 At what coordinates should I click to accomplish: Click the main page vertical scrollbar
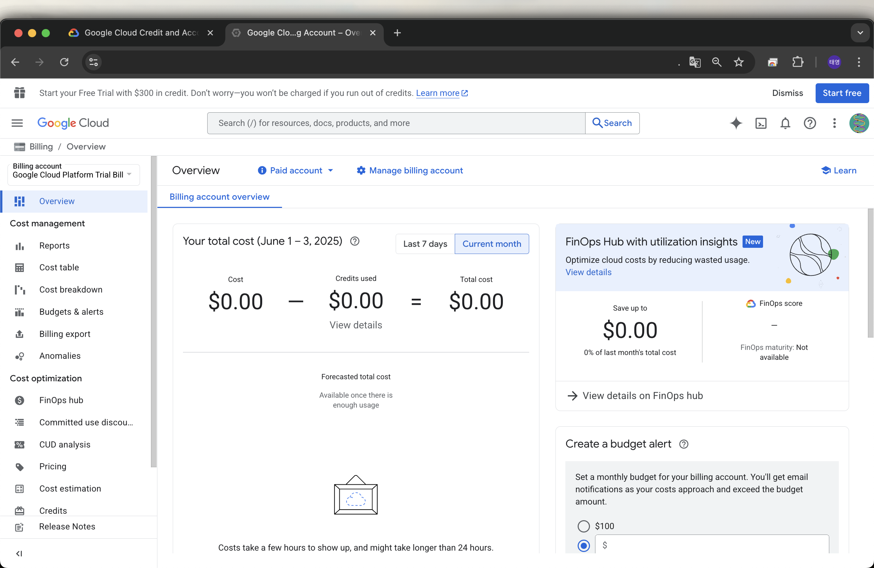[x=870, y=273]
